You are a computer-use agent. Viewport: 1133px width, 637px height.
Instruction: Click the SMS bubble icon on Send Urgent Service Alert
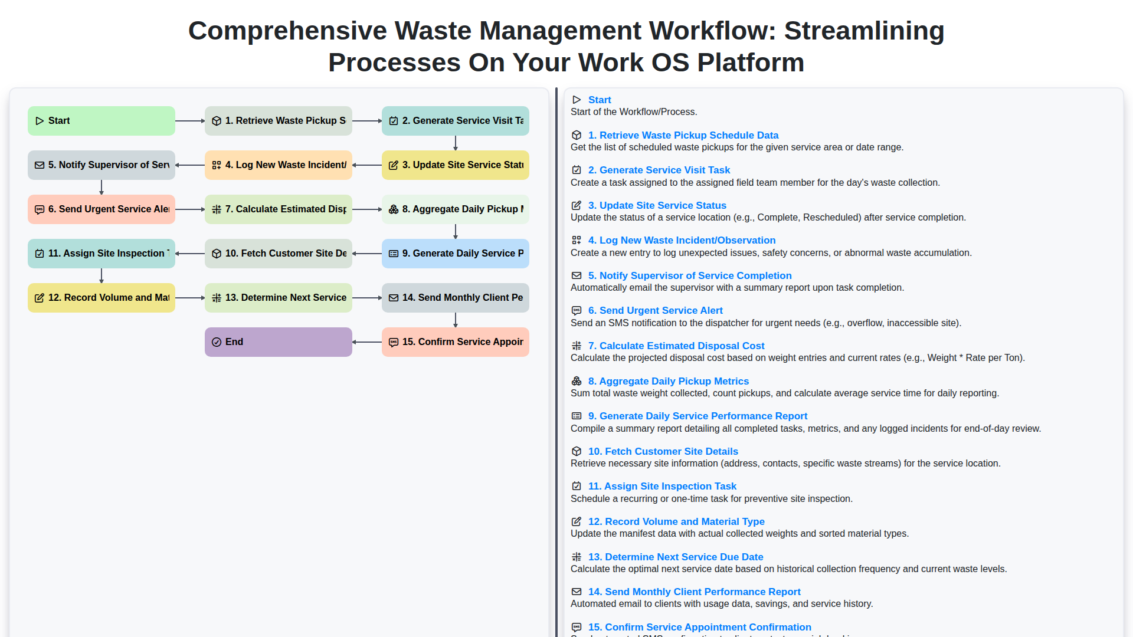(x=40, y=209)
